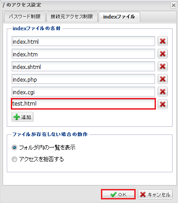
Task: Edit the index.php text field
Action: tap(83, 79)
